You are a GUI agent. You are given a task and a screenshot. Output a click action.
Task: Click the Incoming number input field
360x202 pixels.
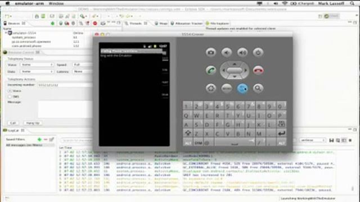coord(65,85)
